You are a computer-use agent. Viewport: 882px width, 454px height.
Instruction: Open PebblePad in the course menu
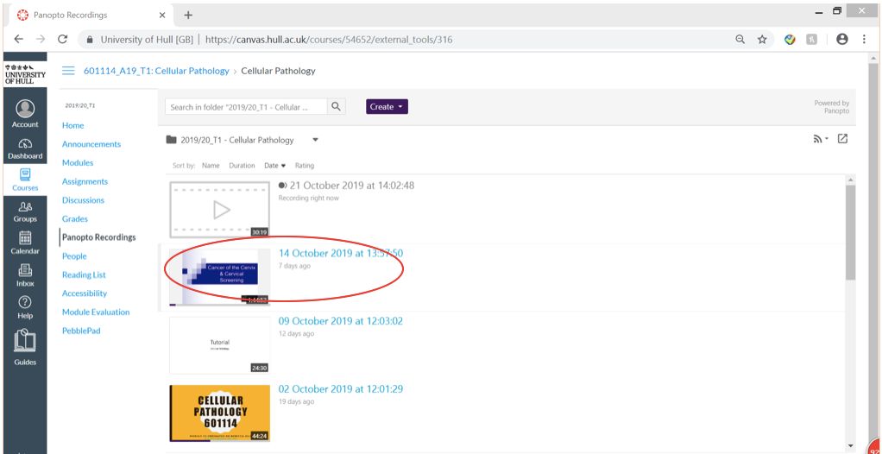click(x=81, y=331)
